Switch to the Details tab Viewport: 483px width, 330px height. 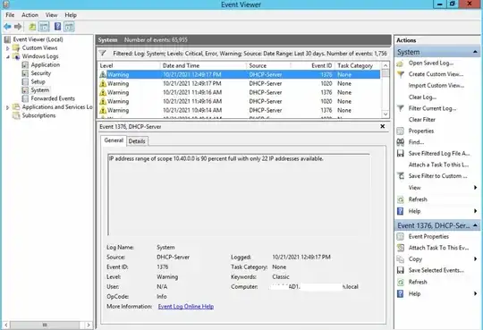[137, 141]
